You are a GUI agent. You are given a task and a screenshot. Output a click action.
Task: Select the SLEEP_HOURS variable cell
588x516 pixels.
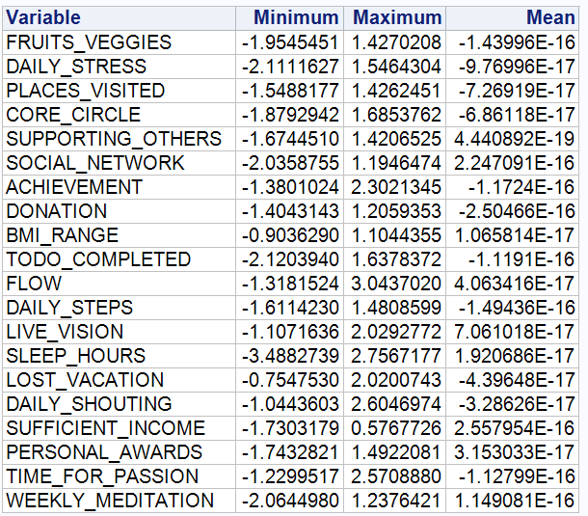click(119, 356)
